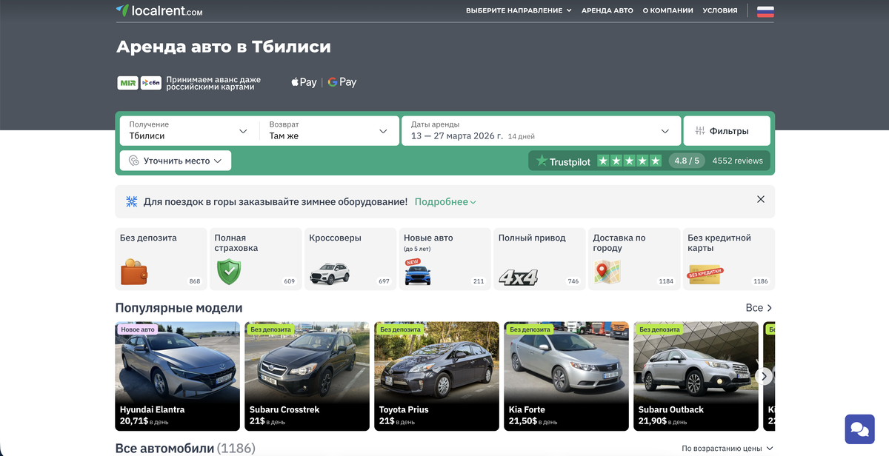Click the filter sliders icon in Фильтры
This screenshot has width=889, height=456.
[x=700, y=131]
